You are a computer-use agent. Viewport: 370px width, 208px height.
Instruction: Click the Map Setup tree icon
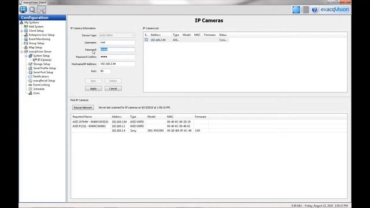click(26, 47)
